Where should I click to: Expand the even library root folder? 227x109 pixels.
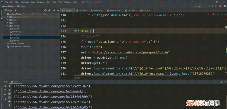pos(8,17)
